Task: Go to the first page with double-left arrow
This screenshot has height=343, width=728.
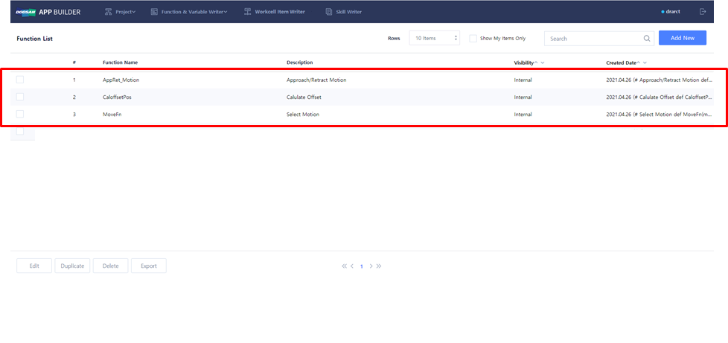Action: pyautogui.click(x=344, y=266)
